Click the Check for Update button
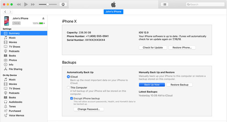This screenshot has width=227, height=122. [153, 47]
